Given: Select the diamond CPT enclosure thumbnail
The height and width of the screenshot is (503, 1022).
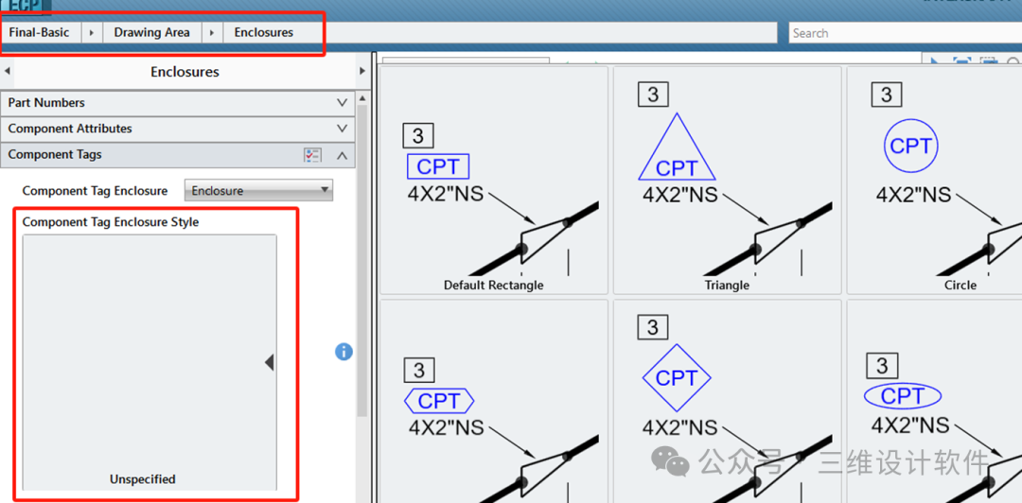Looking at the screenshot, I should point(727,401).
